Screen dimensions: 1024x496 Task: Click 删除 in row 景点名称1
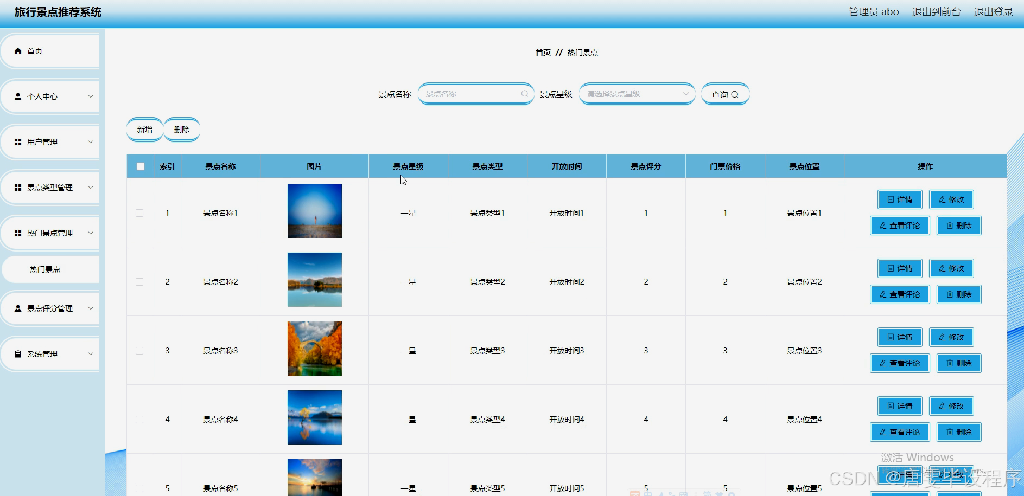[x=959, y=226]
